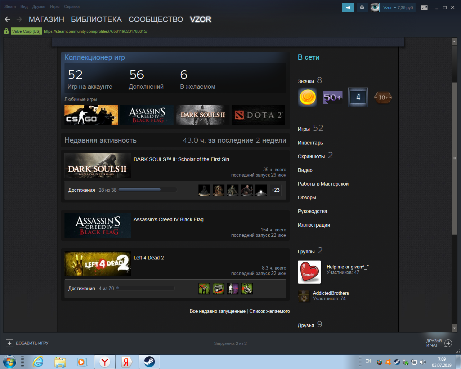Open the AddictedBrothers group avatar
The height and width of the screenshot is (369, 461).
point(304,296)
